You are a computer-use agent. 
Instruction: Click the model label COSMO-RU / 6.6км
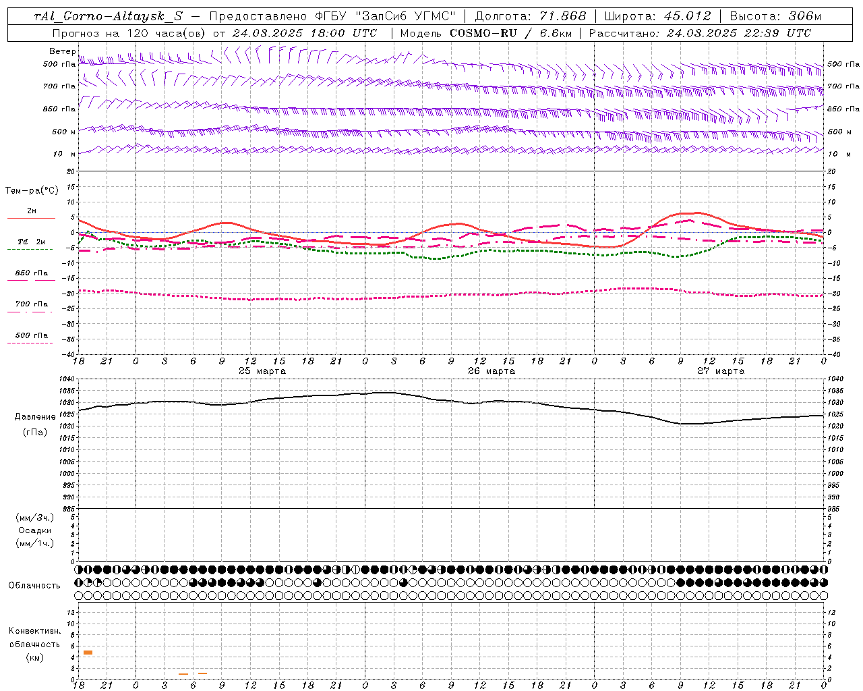point(510,33)
